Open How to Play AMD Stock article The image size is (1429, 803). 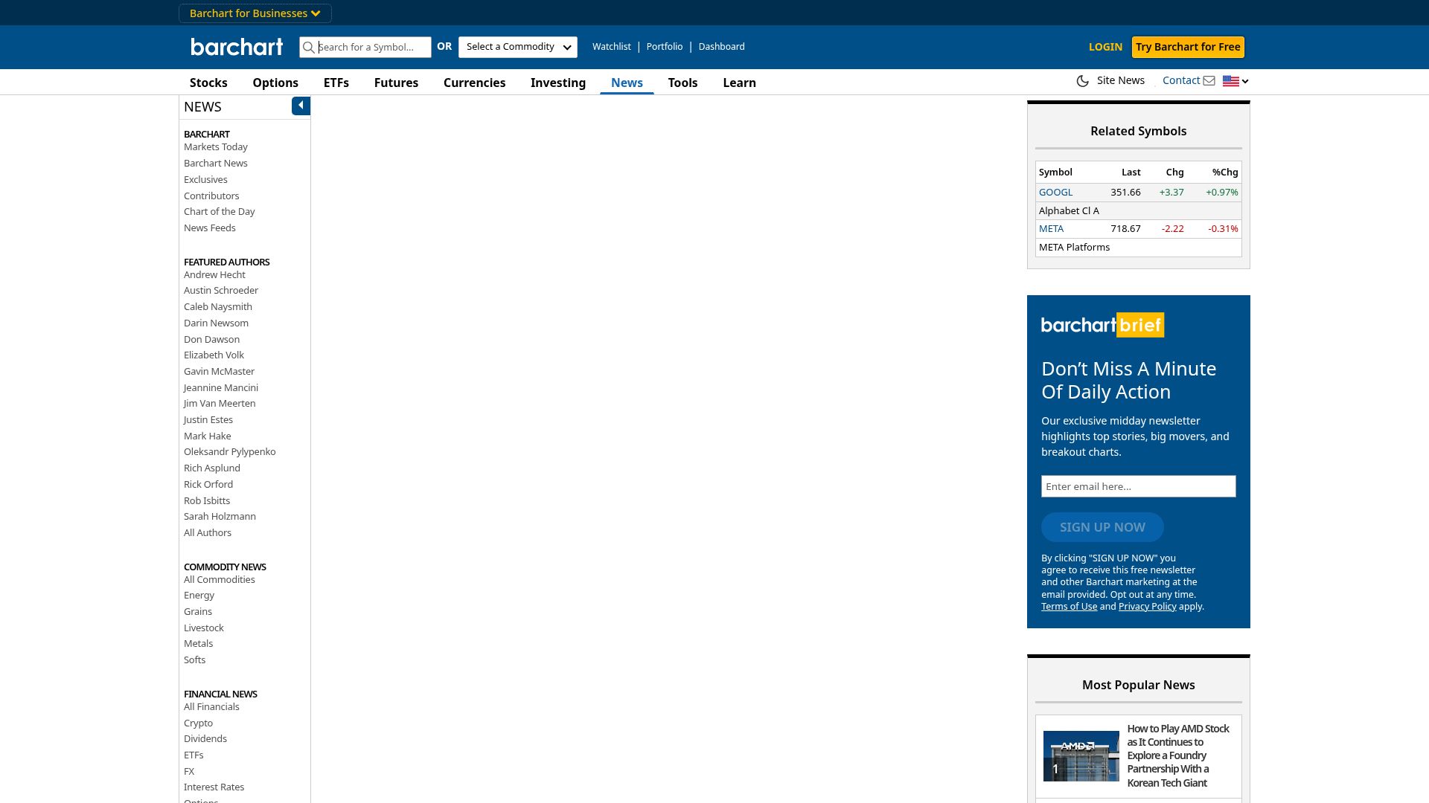coord(1179,756)
